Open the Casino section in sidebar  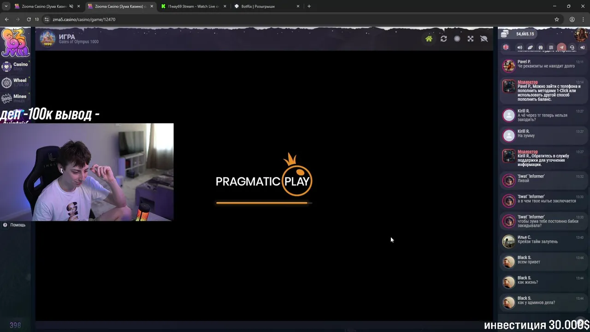(15, 66)
